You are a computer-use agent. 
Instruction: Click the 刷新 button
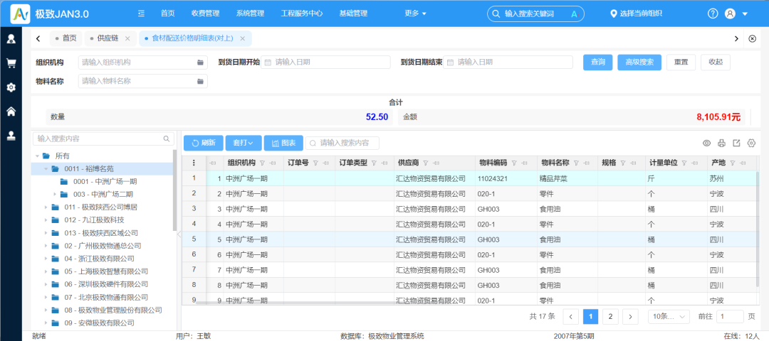click(203, 143)
